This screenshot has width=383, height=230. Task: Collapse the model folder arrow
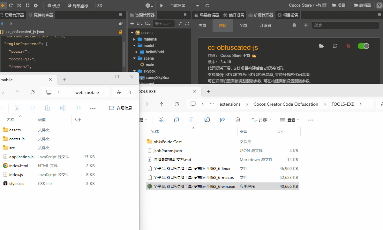(134, 45)
